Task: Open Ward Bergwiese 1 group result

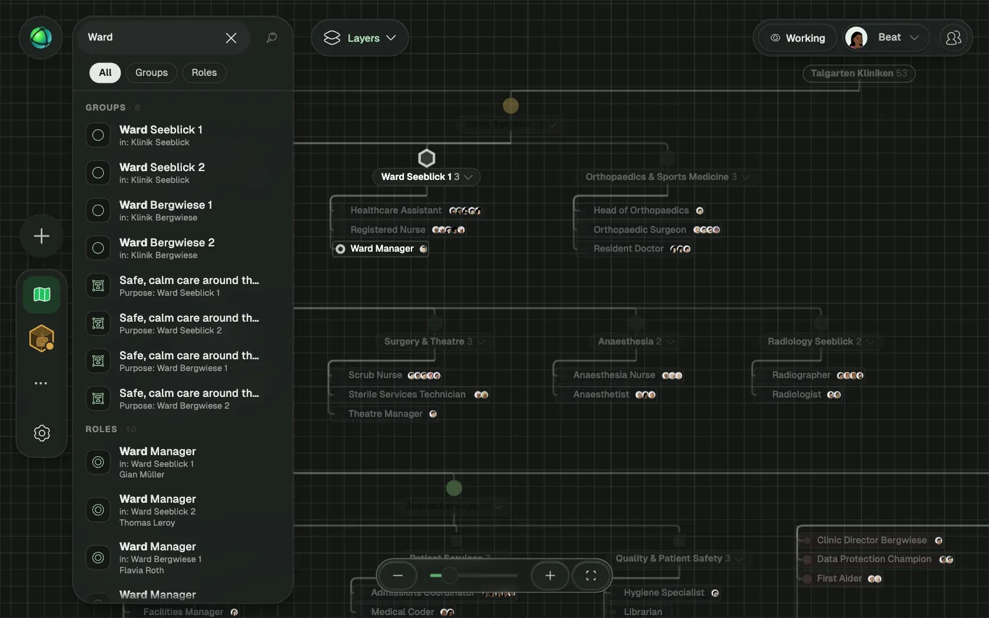Action: click(x=182, y=211)
